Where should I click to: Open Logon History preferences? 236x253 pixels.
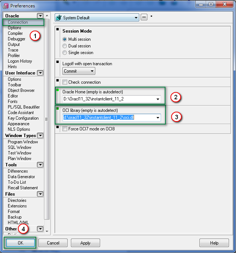click(20, 61)
